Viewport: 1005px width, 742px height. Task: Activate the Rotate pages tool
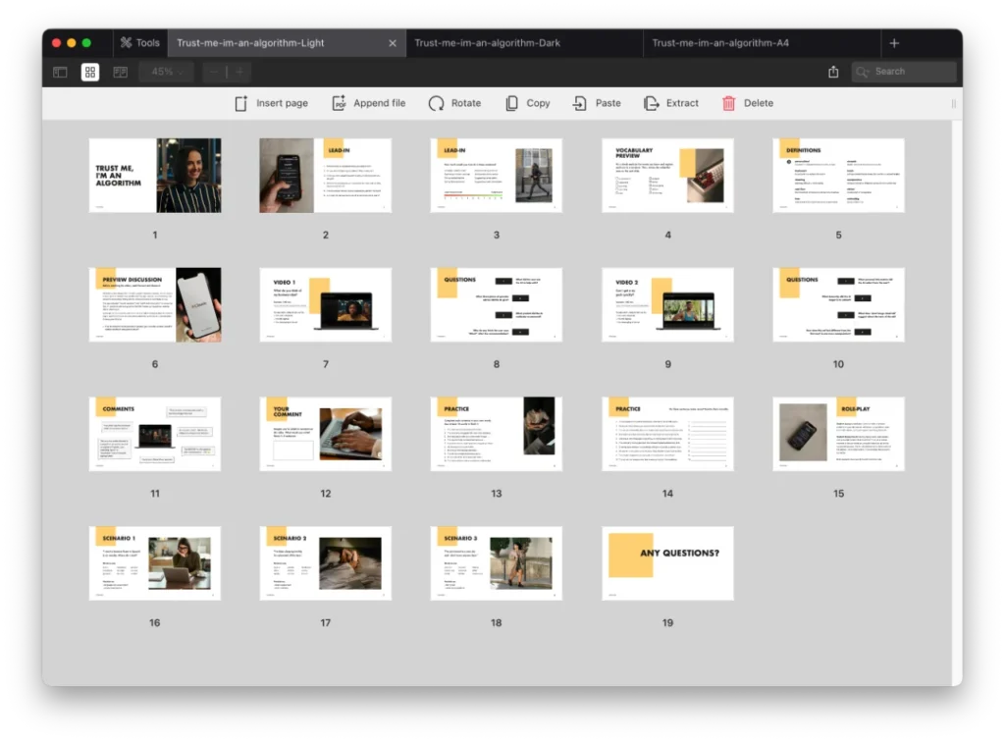tap(454, 103)
